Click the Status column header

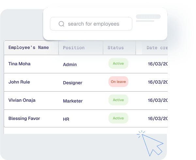click(x=116, y=48)
